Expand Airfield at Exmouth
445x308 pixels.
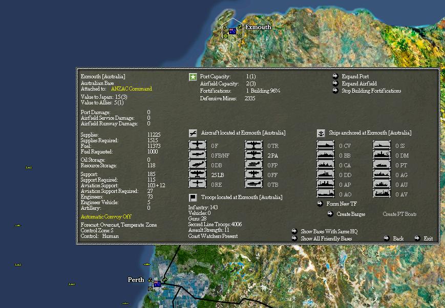359,84
